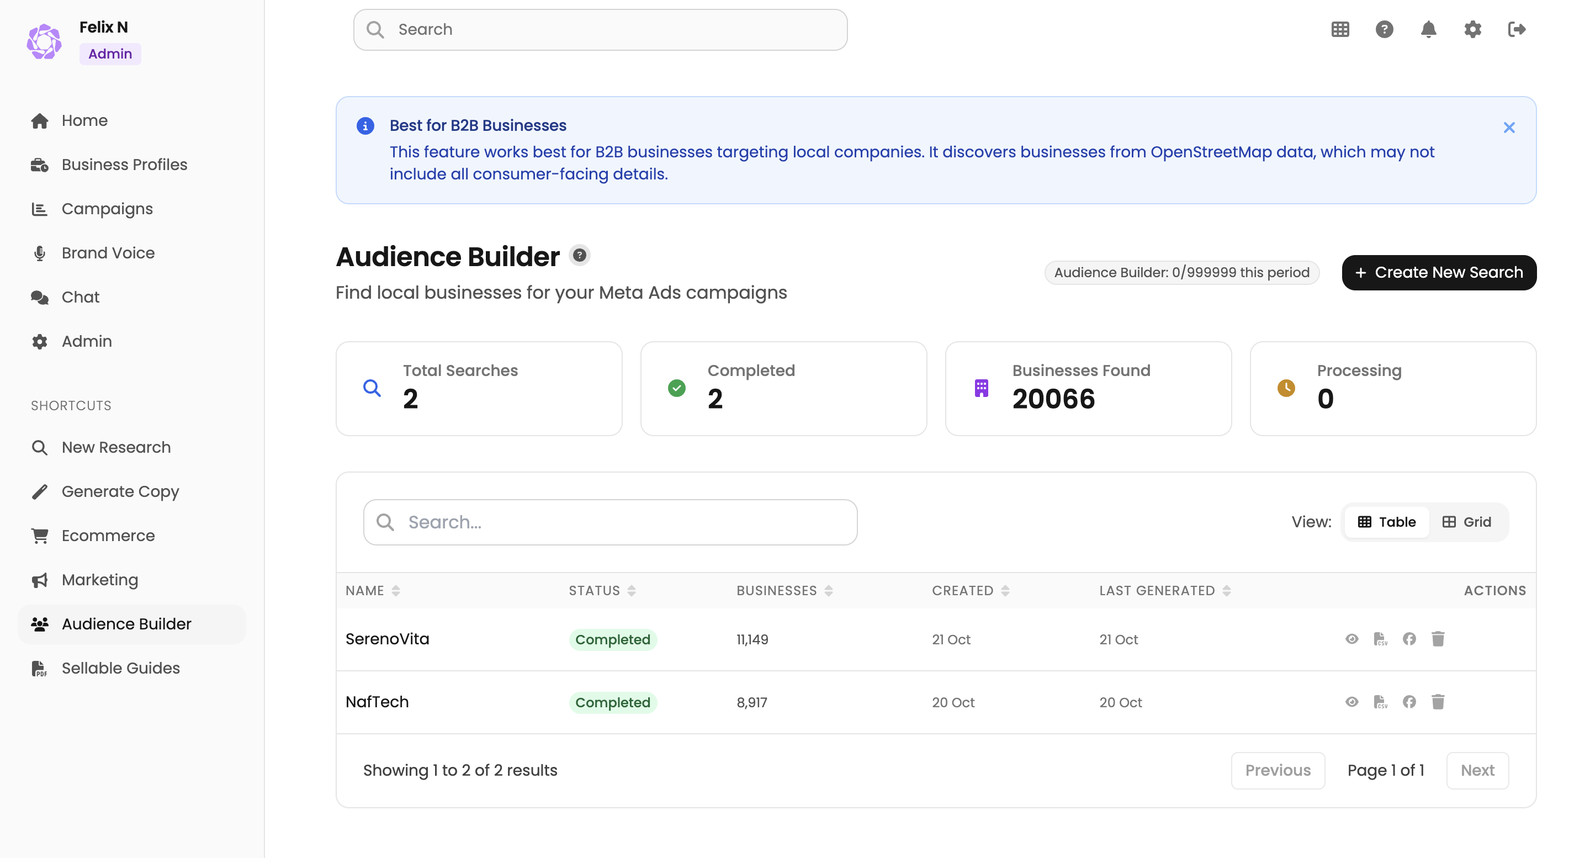The width and height of the screenshot is (1590, 858).
Task: Switch view to Grid
Action: (x=1467, y=522)
